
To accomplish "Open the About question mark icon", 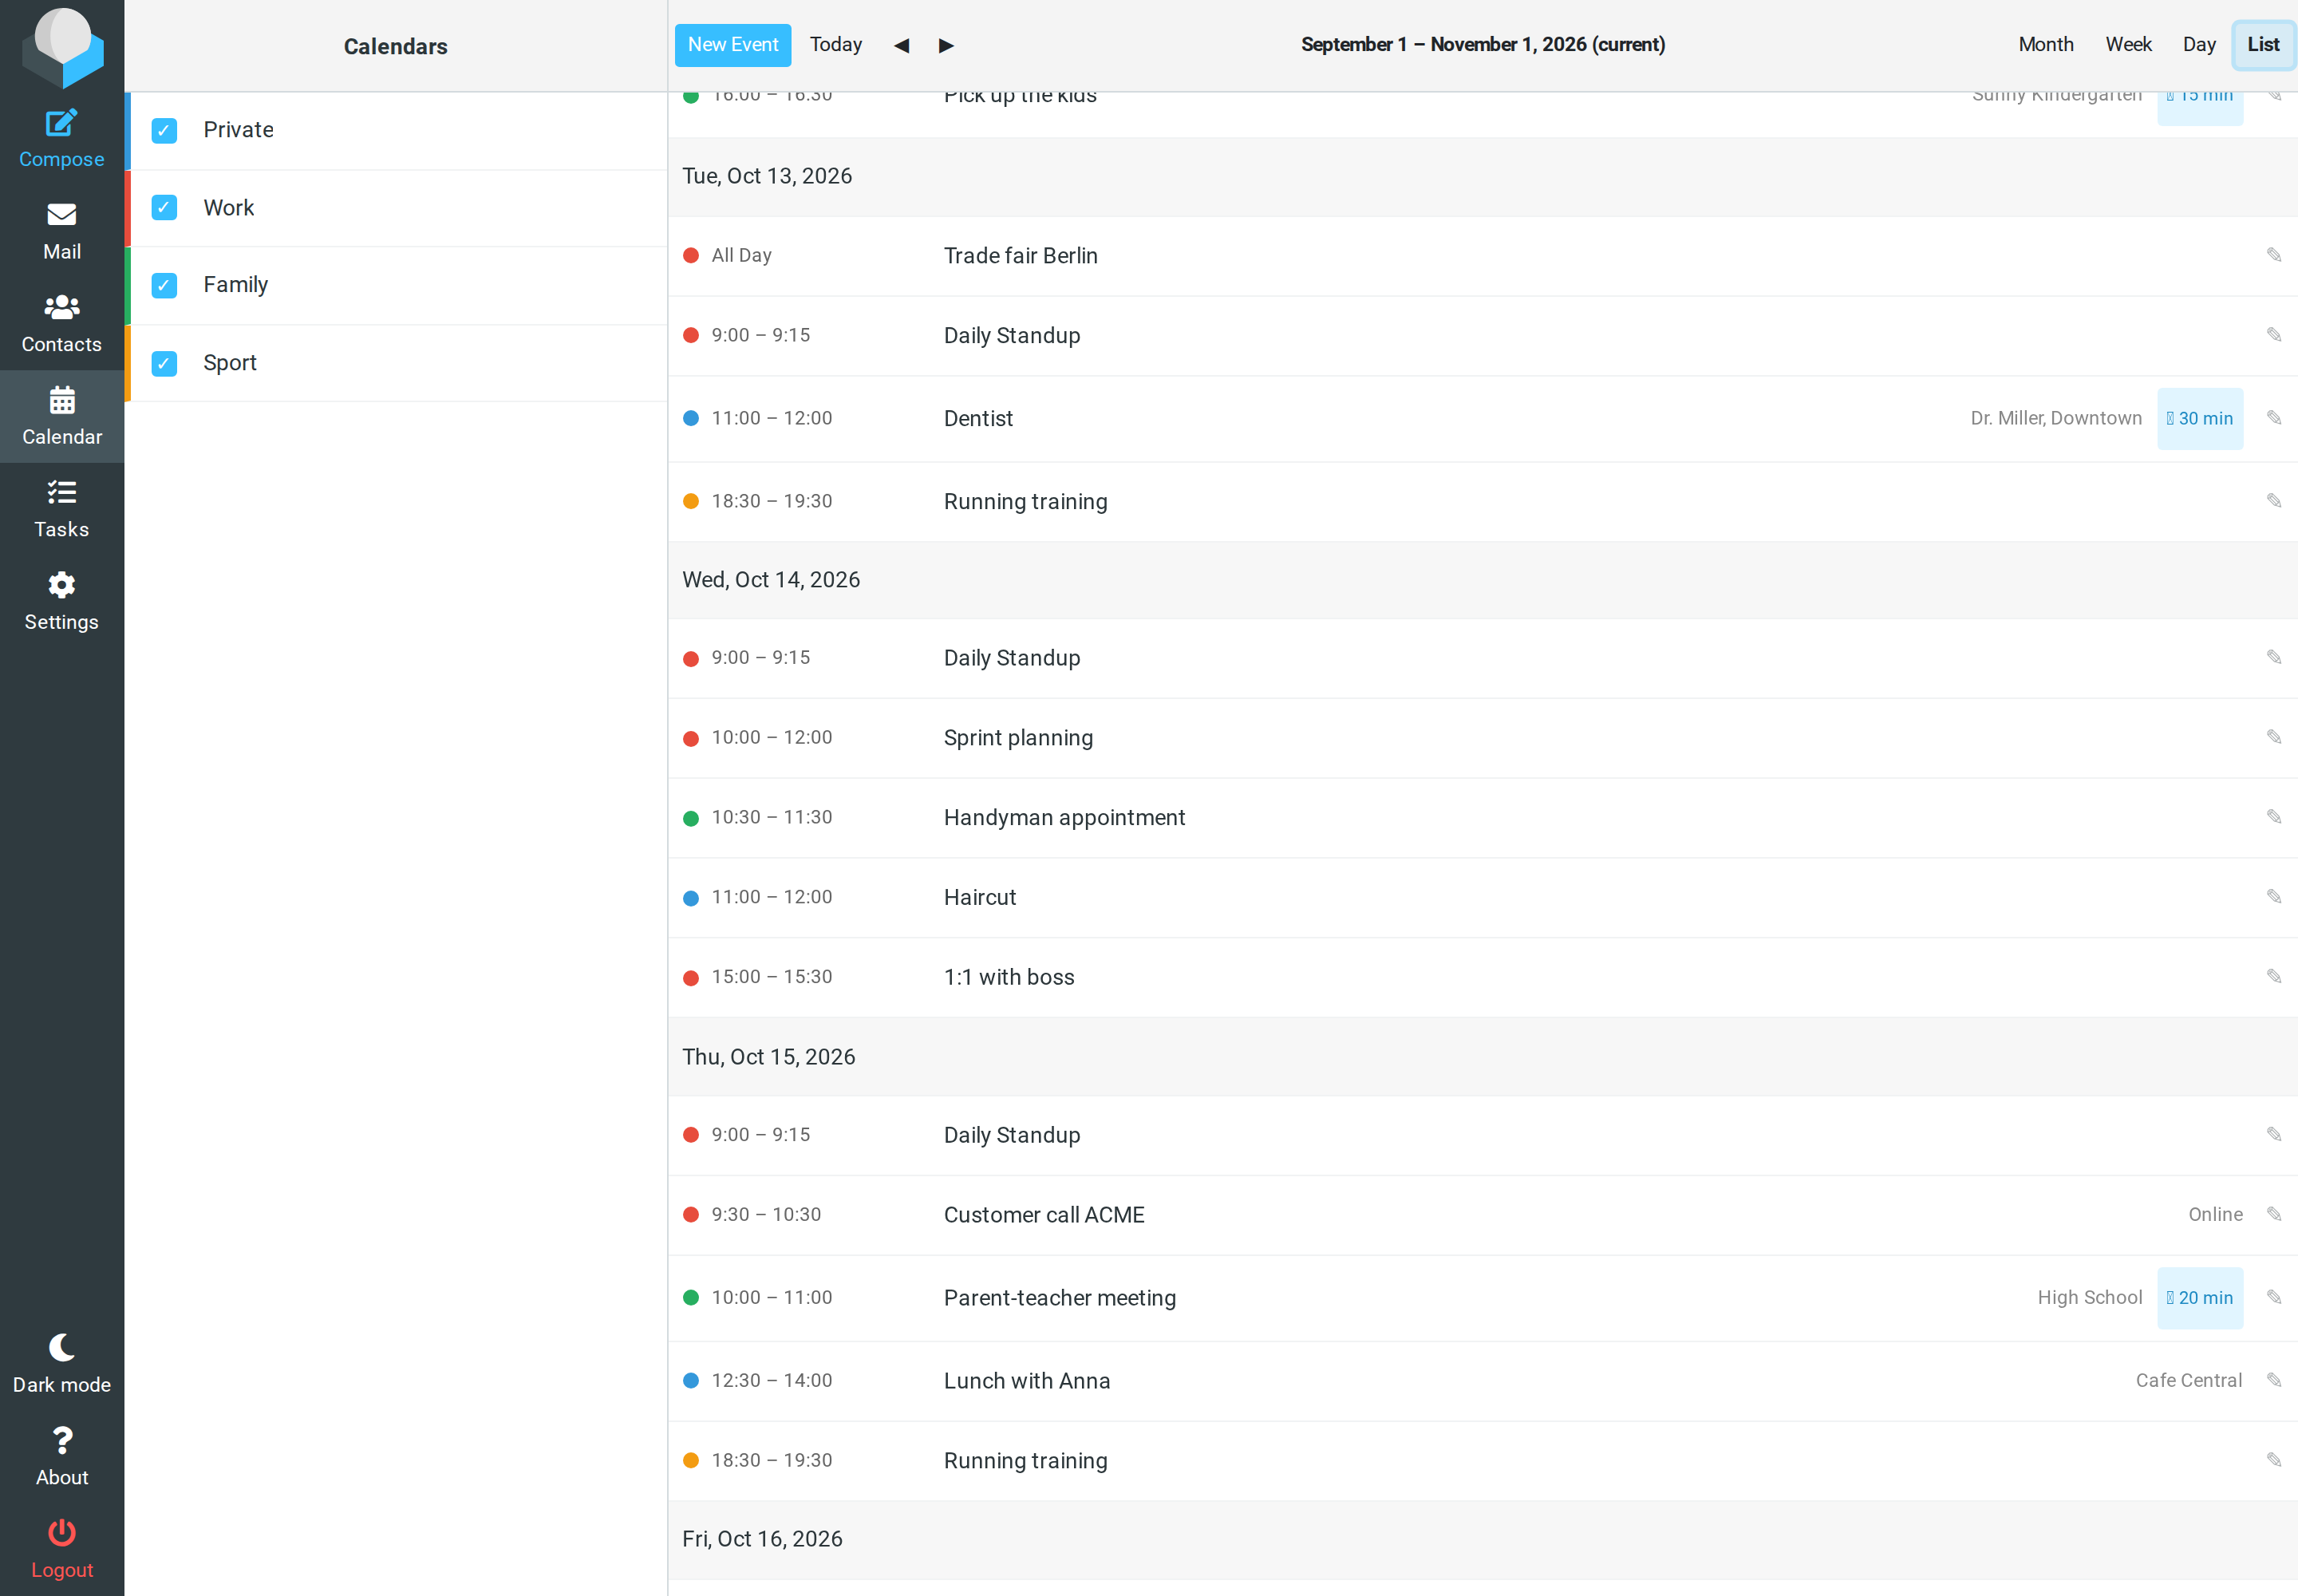I will click(x=61, y=1440).
